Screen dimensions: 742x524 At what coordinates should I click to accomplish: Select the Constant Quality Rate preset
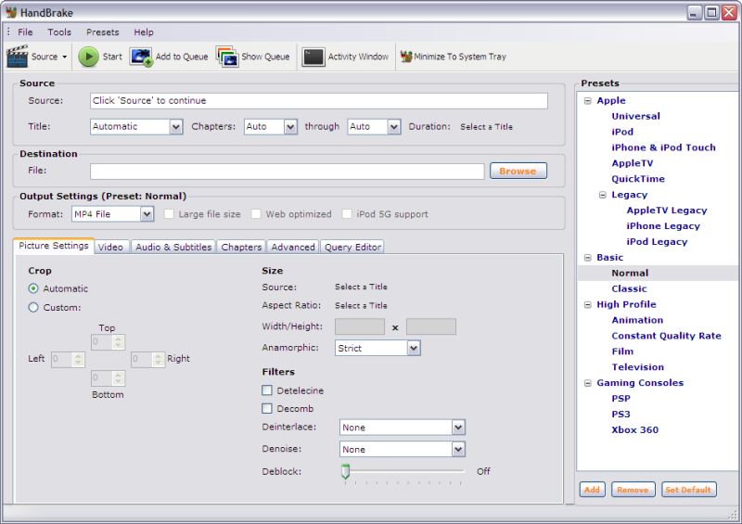666,336
